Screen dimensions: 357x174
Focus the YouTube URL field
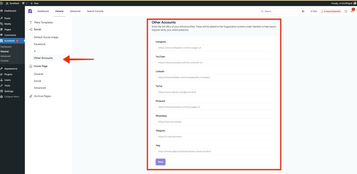(215, 63)
